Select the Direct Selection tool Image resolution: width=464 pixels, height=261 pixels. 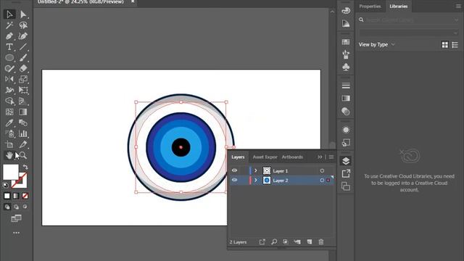click(23, 14)
